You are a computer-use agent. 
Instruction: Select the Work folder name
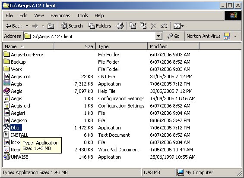tap(16, 69)
